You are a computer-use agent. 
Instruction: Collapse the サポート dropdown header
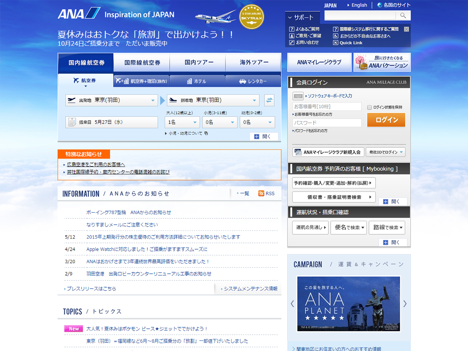click(x=303, y=18)
